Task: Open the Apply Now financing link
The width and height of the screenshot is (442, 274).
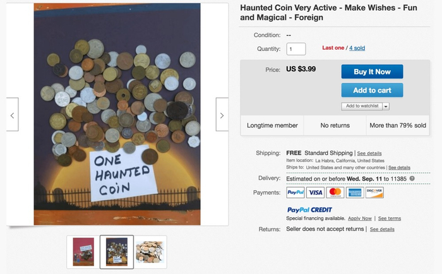Action: click(359, 218)
